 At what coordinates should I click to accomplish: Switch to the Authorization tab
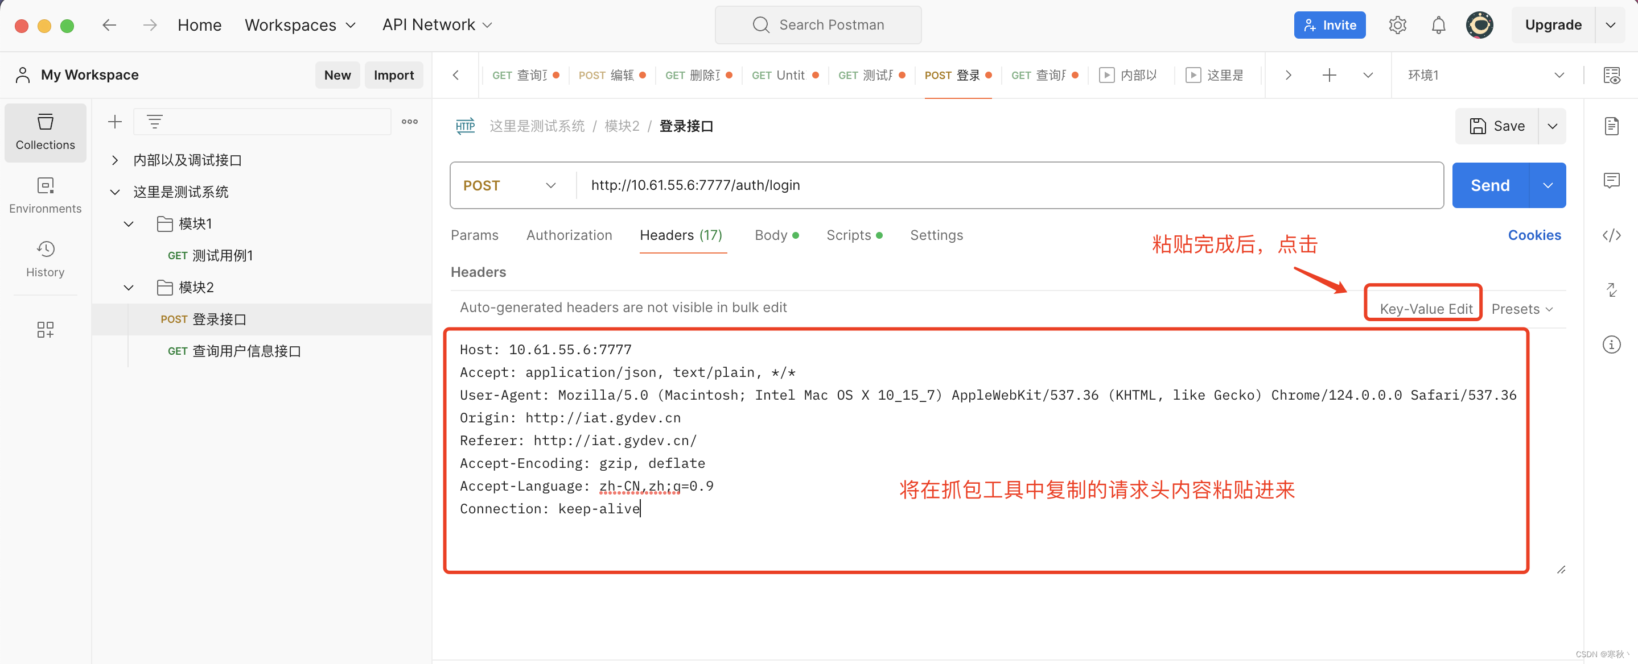pyautogui.click(x=569, y=234)
